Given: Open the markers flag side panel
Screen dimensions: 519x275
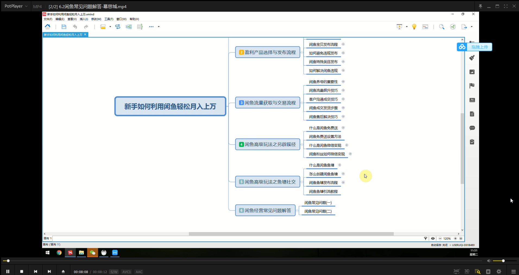Looking at the screenshot, I should (x=472, y=86).
